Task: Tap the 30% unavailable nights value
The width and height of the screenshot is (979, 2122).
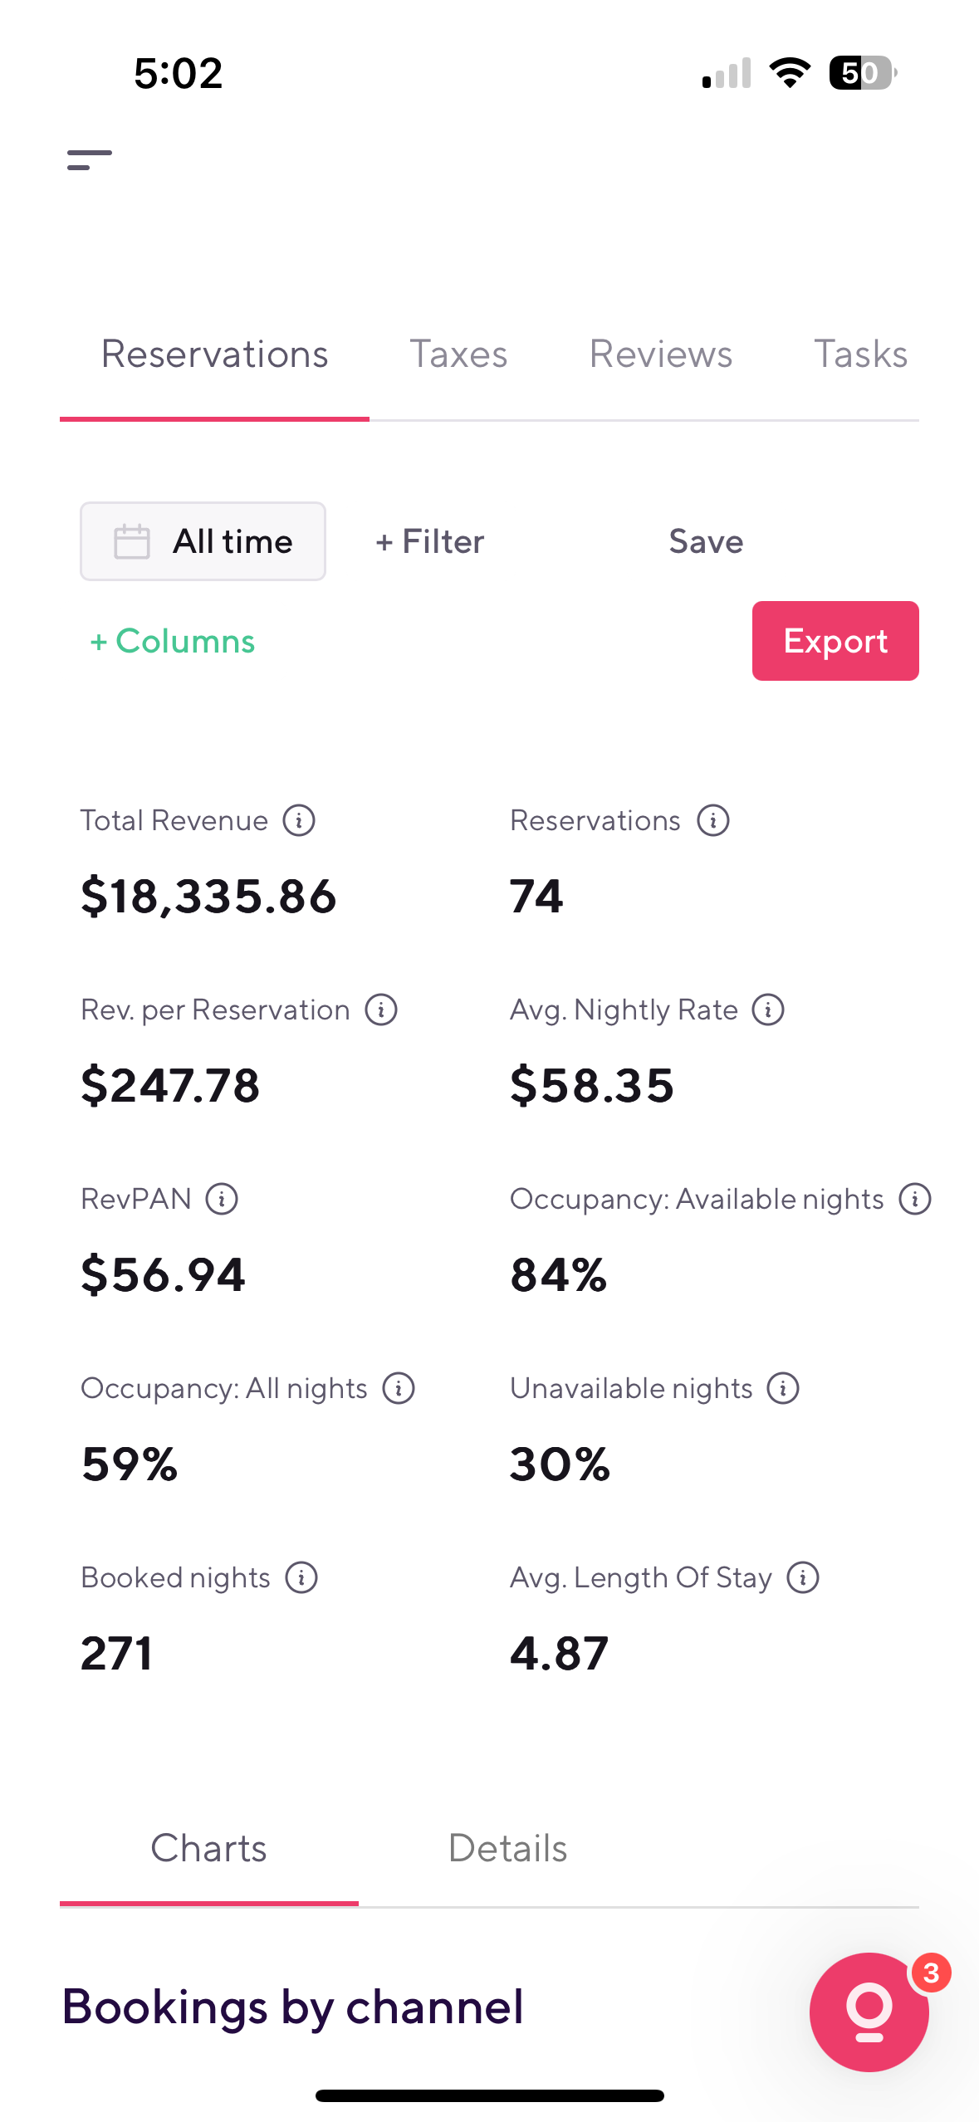Action: 560,1464
